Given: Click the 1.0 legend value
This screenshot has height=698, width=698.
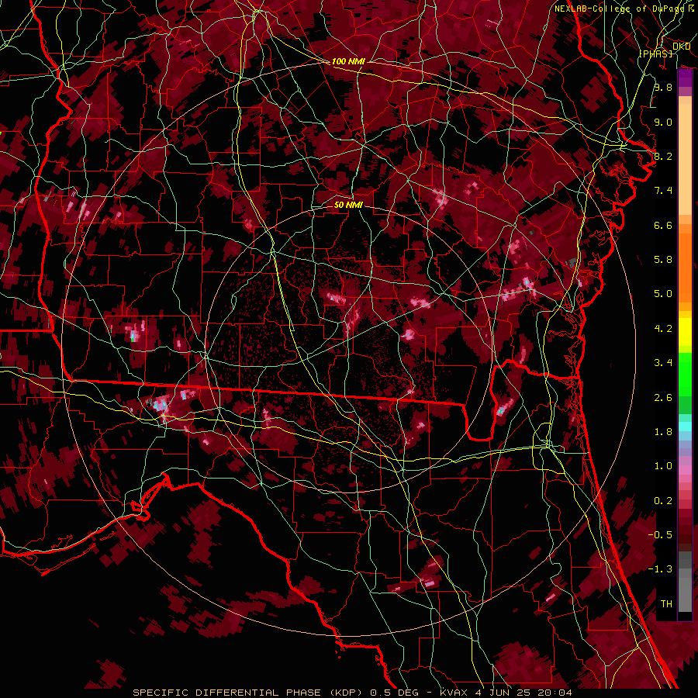Looking at the screenshot, I should pyautogui.click(x=663, y=466).
